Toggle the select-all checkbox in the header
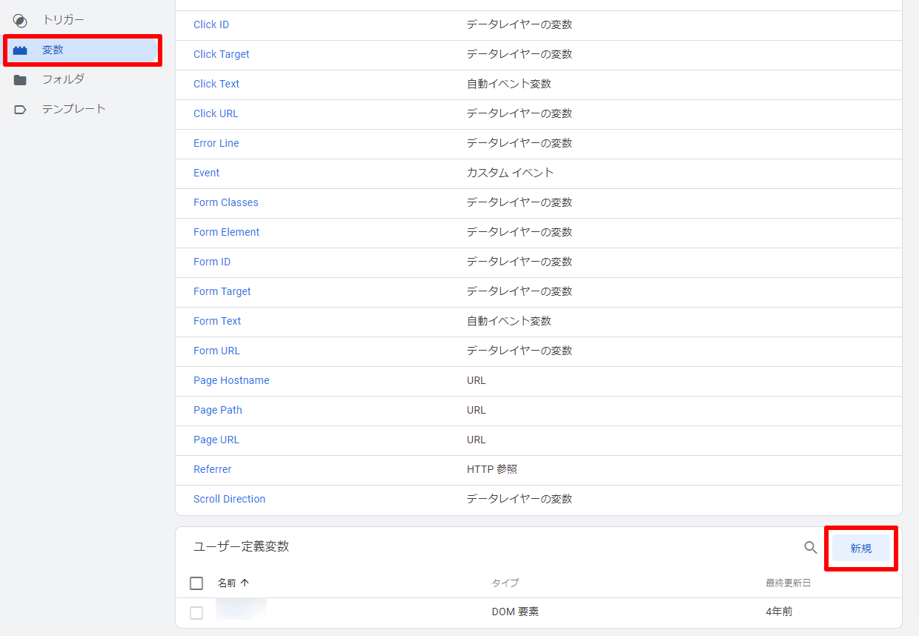Viewport: 919px width, 636px height. 196,583
